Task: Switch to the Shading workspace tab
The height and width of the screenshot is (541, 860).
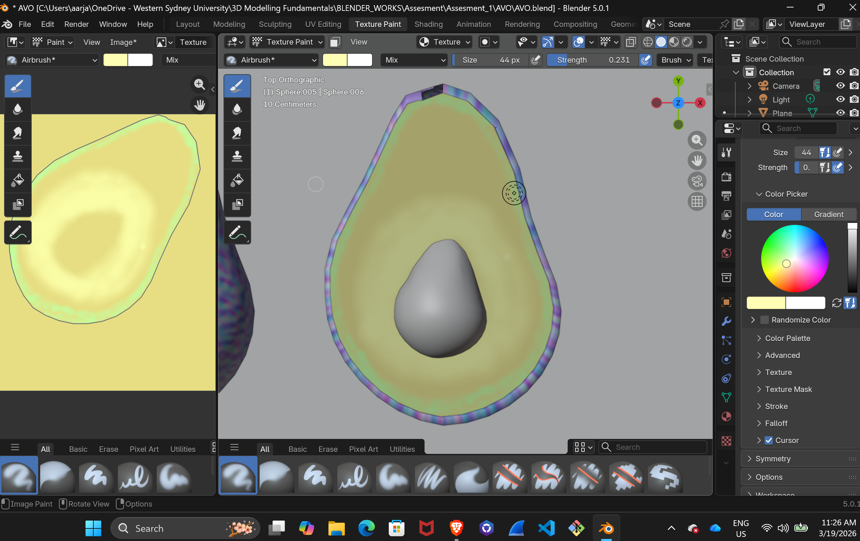Action: [428, 24]
